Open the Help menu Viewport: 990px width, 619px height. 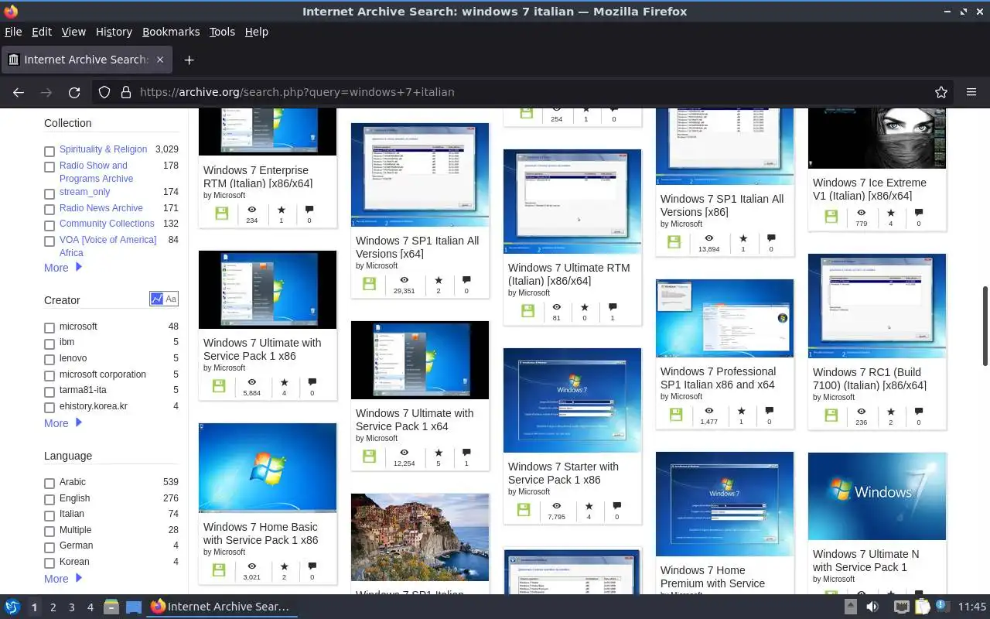pos(256,32)
